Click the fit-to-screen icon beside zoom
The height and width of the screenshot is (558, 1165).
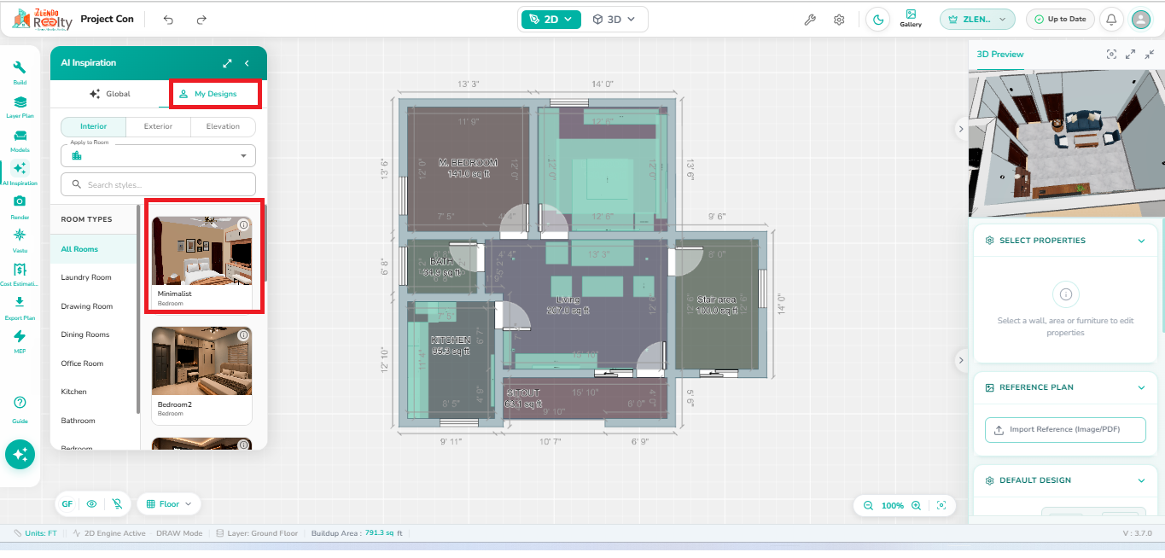coord(941,505)
